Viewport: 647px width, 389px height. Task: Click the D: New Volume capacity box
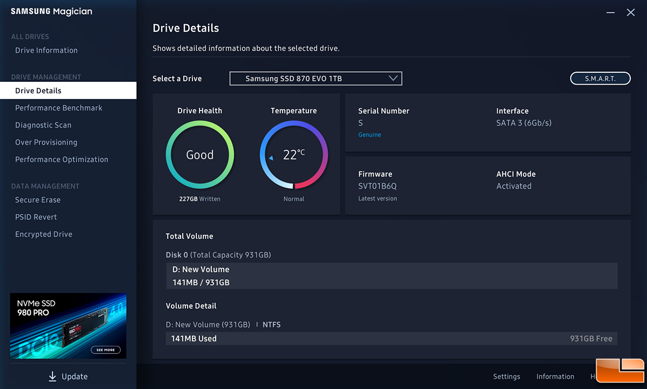tap(391, 276)
